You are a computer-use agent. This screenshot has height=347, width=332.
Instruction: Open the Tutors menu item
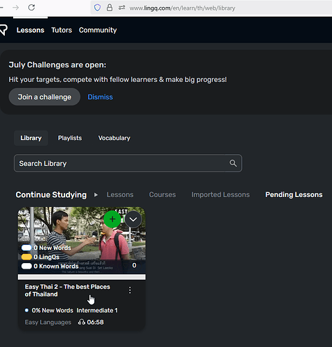point(62,30)
